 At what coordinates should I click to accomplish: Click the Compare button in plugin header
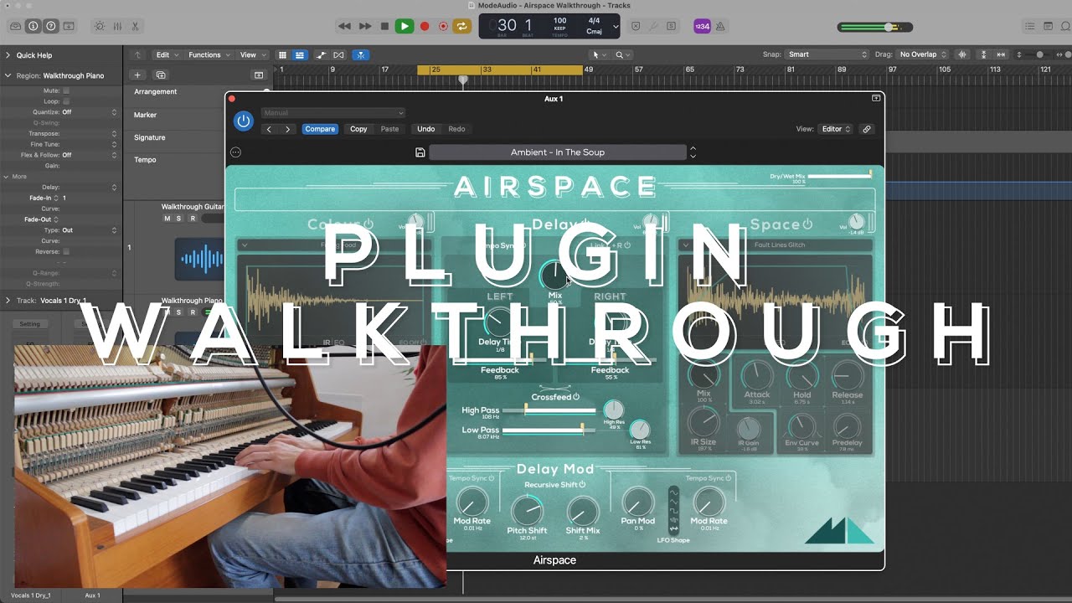pyautogui.click(x=320, y=129)
